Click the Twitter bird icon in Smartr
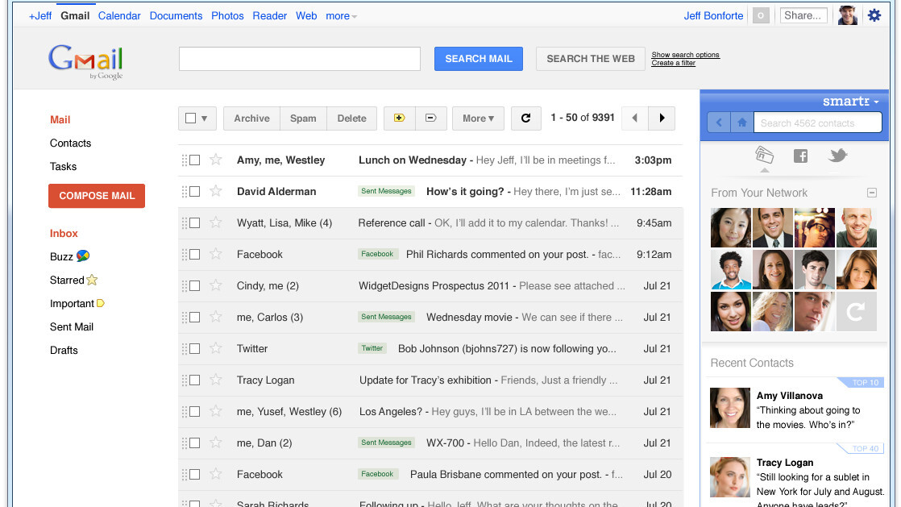The image size is (901, 507). tap(838, 155)
